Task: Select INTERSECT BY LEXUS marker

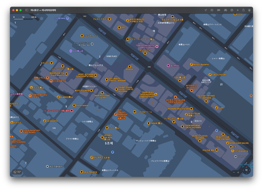Action: click(192, 91)
